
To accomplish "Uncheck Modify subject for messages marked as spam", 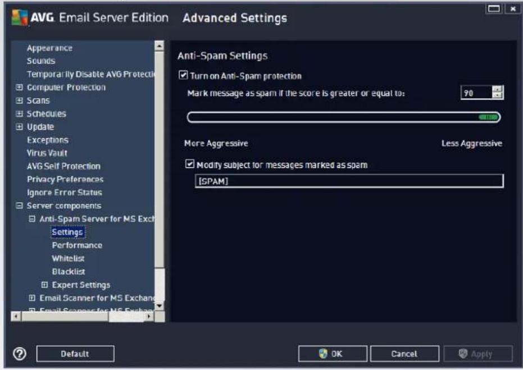I will tap(189, 164).
